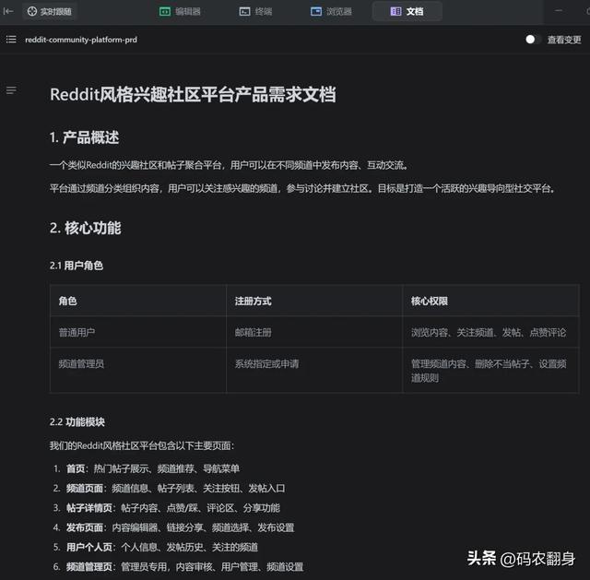Click the paragraph starting 一个类似Reddit的兴趣社区

pyautogui.click(x=230, y=165)
